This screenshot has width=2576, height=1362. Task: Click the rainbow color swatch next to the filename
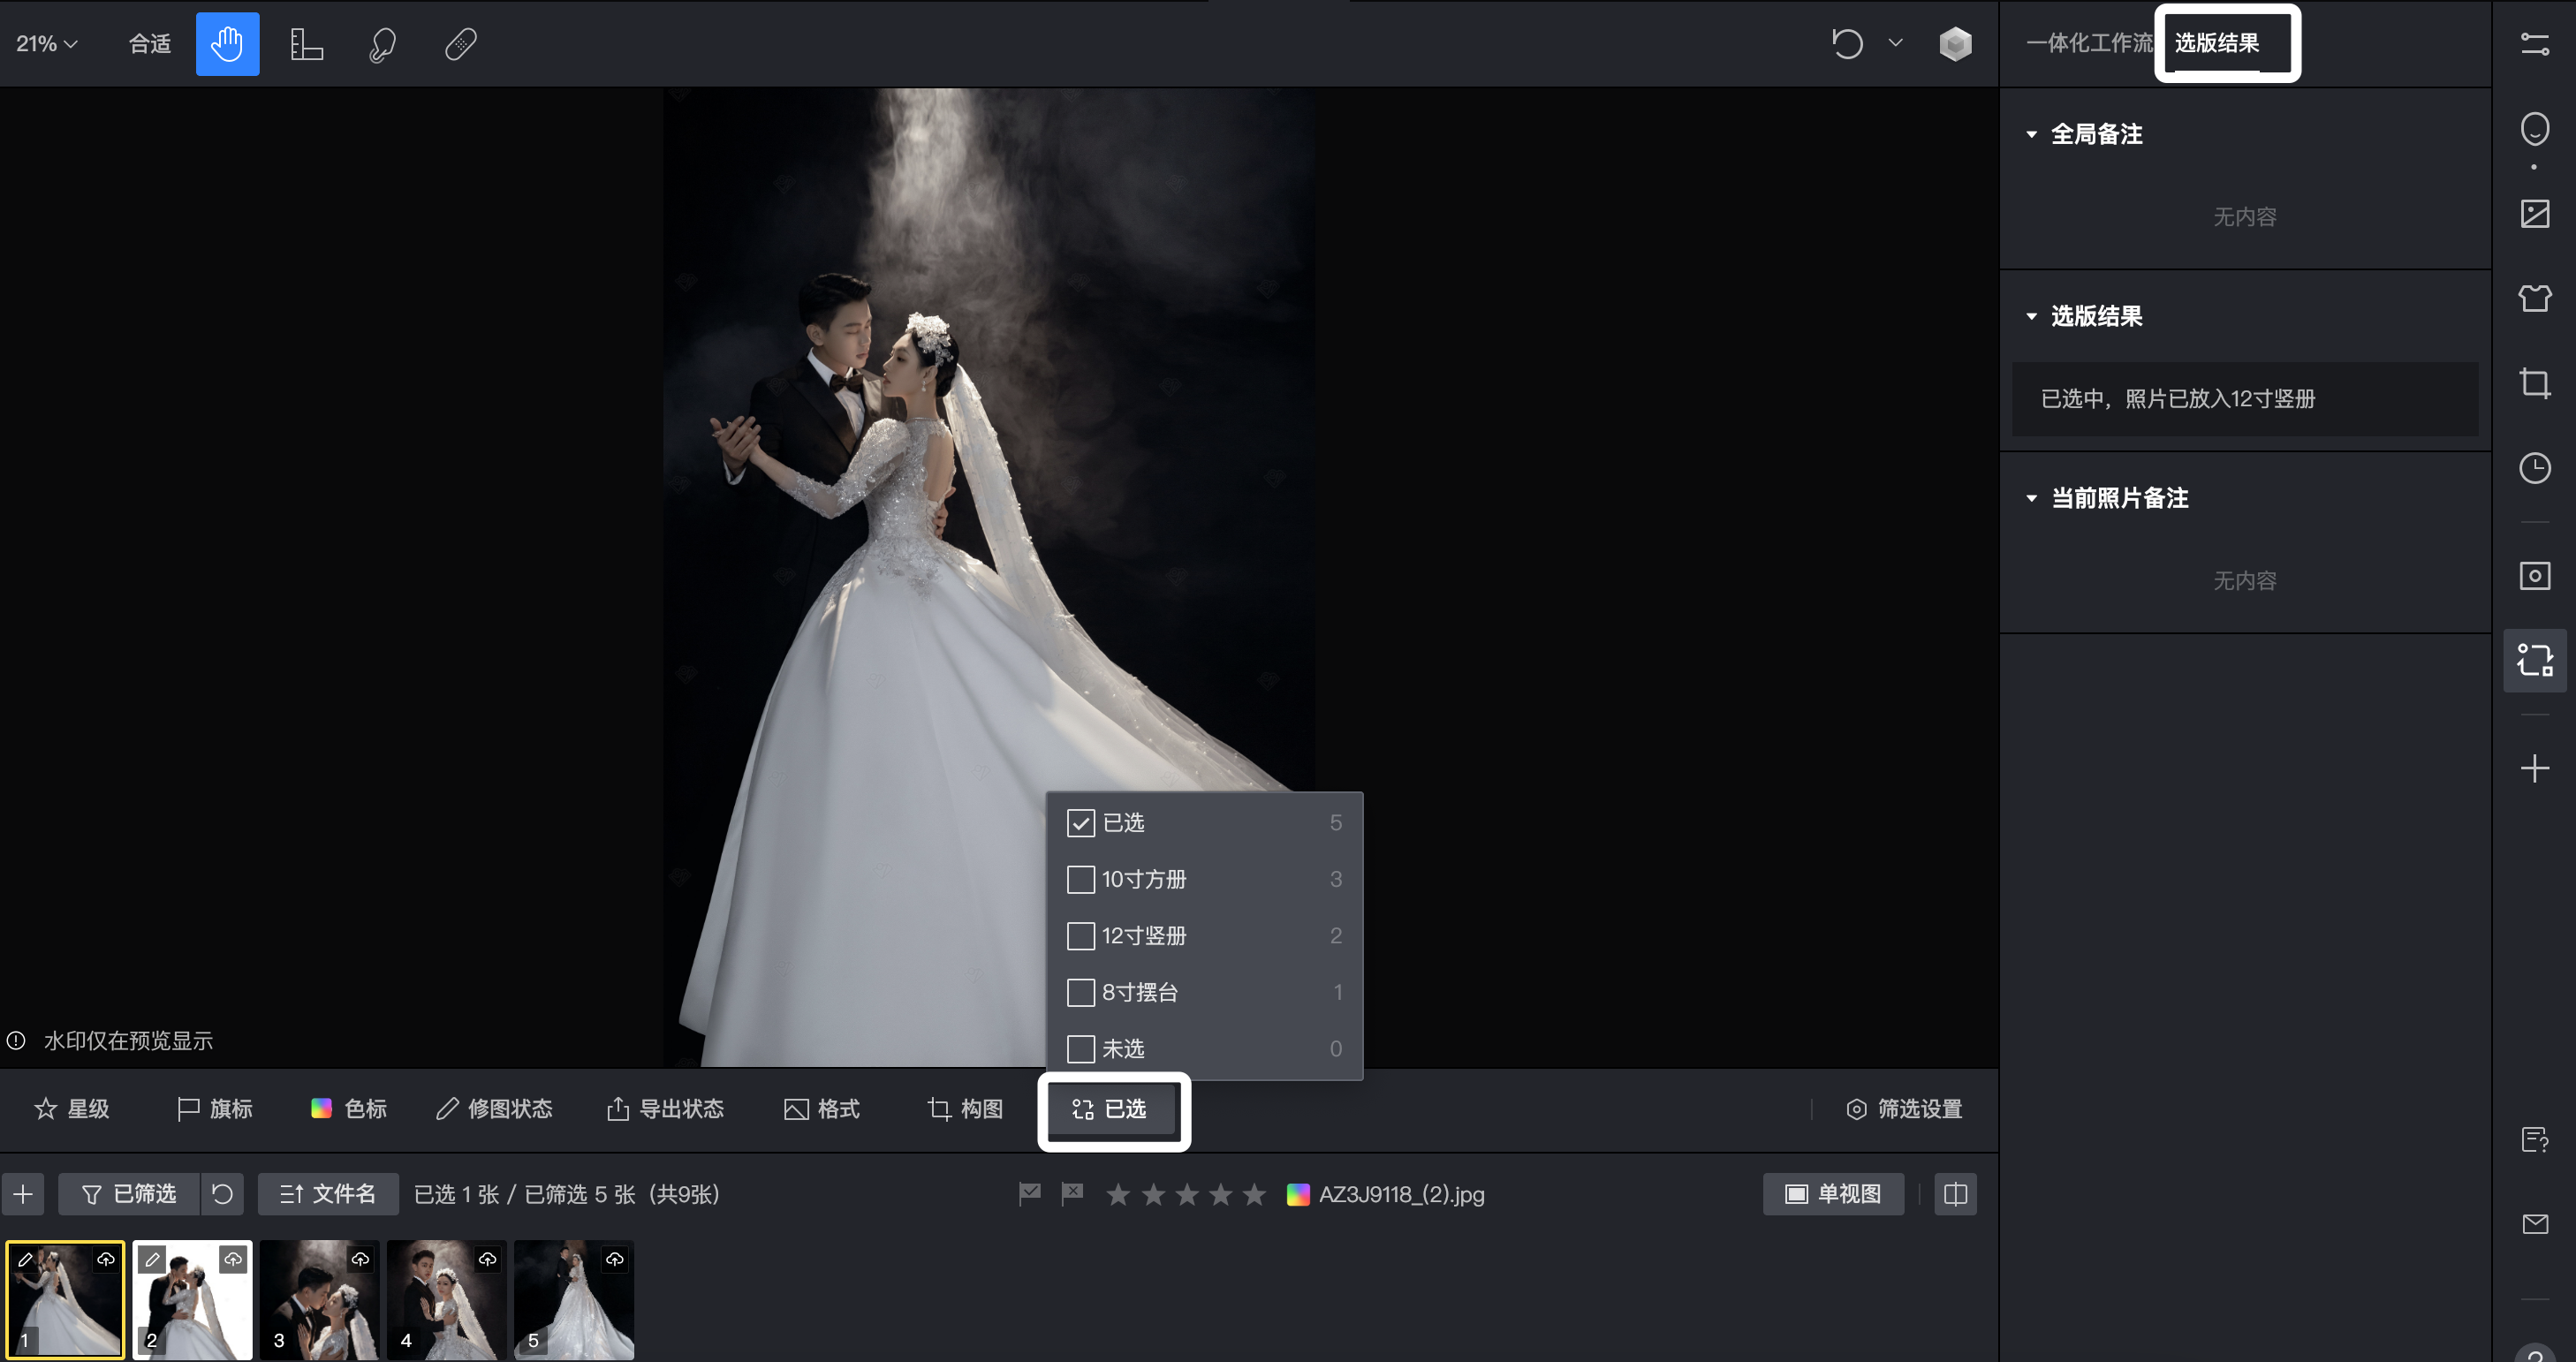1299,1193
